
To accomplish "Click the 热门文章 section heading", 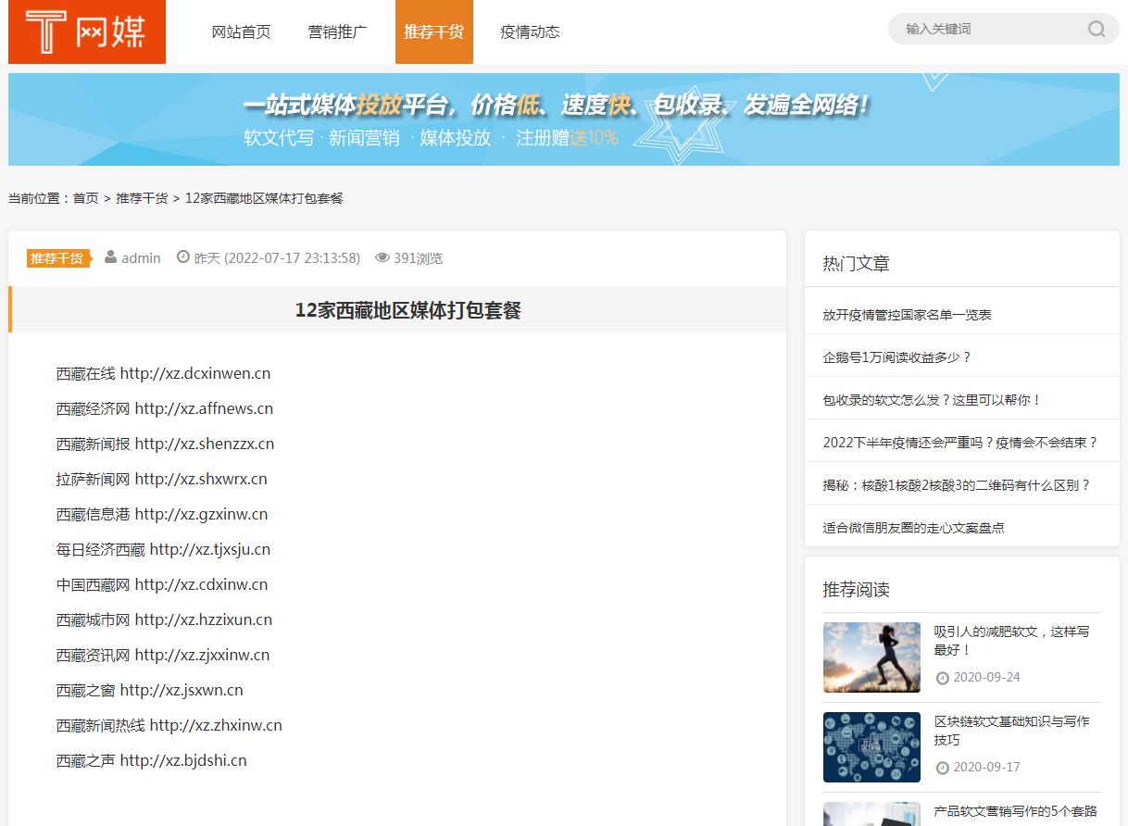I will coord(857,264).
